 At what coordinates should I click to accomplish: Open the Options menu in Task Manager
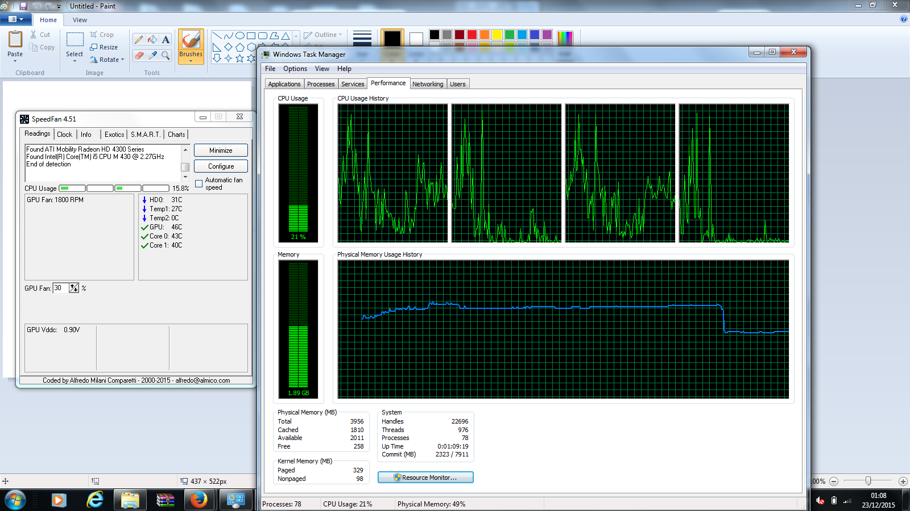(295, 69)
